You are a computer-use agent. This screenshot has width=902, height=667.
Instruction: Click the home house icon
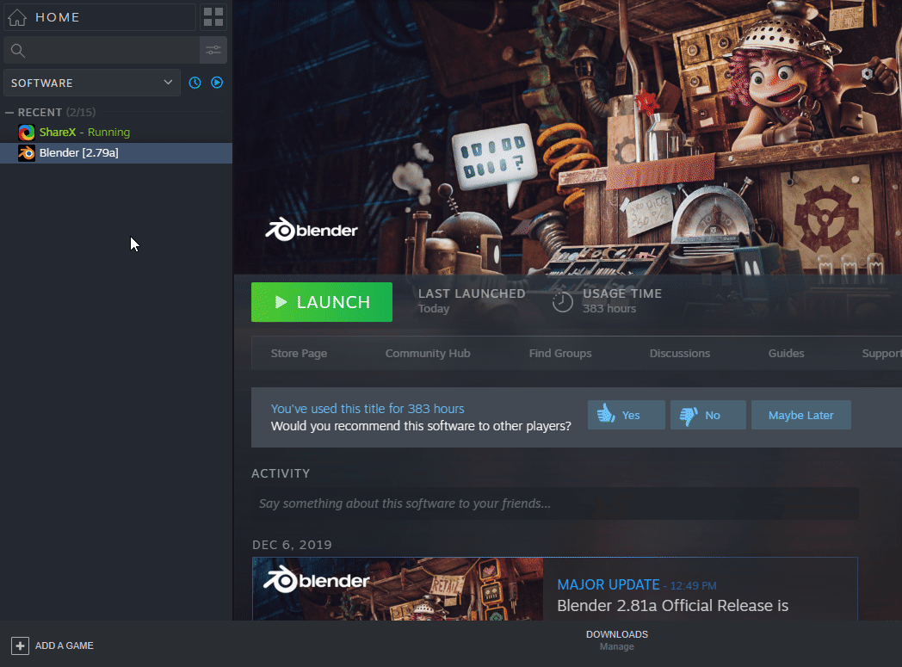click(17, 17)
